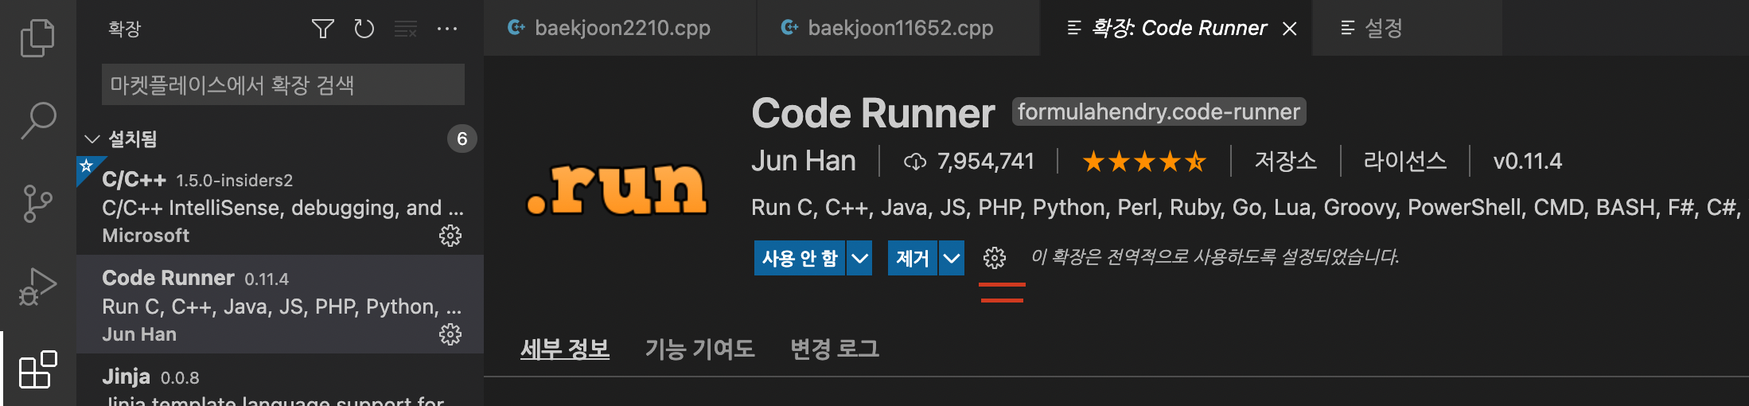Close the 확장: Code Runner tab
This screenshot has width=1749, height=406.
coord(1290,29)
